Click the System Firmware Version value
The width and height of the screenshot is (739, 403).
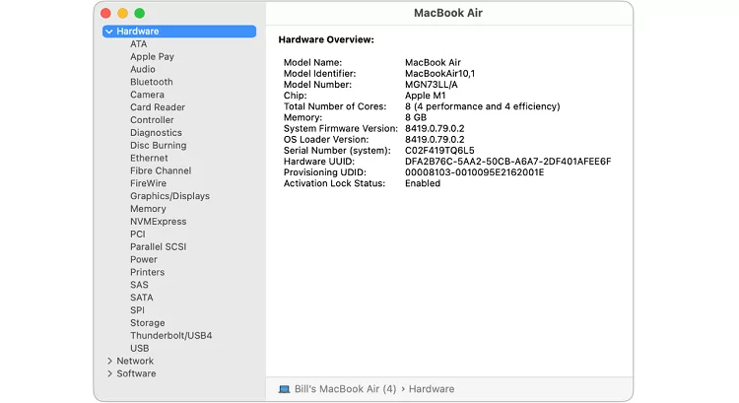435,129
